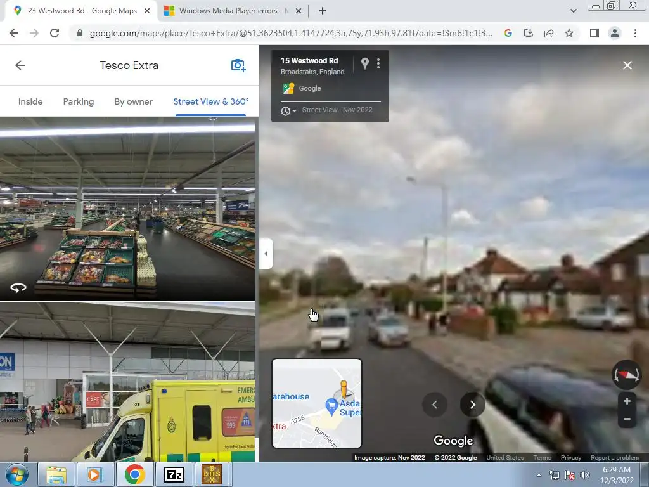Click the Google icon in address bar
Screen dimensions: 649x487
tap(508, 33)
